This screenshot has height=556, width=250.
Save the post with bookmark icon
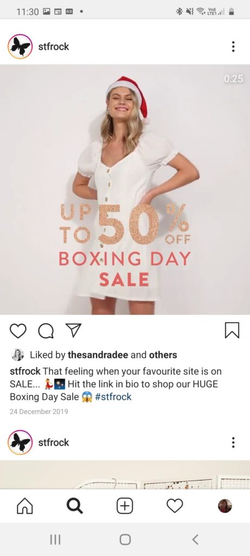point(232,331)
